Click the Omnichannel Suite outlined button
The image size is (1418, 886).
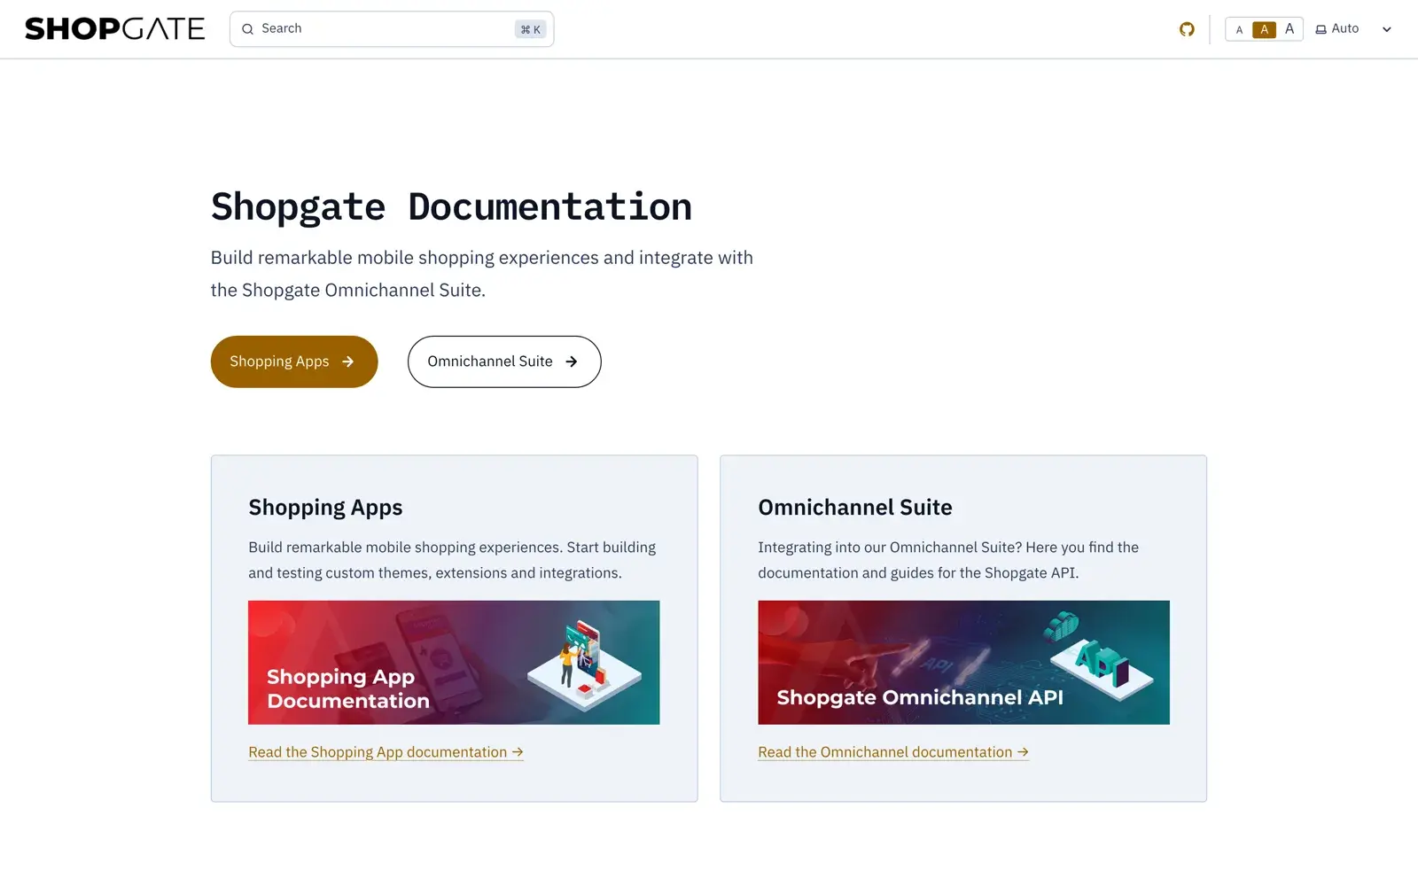click(504, 361)
